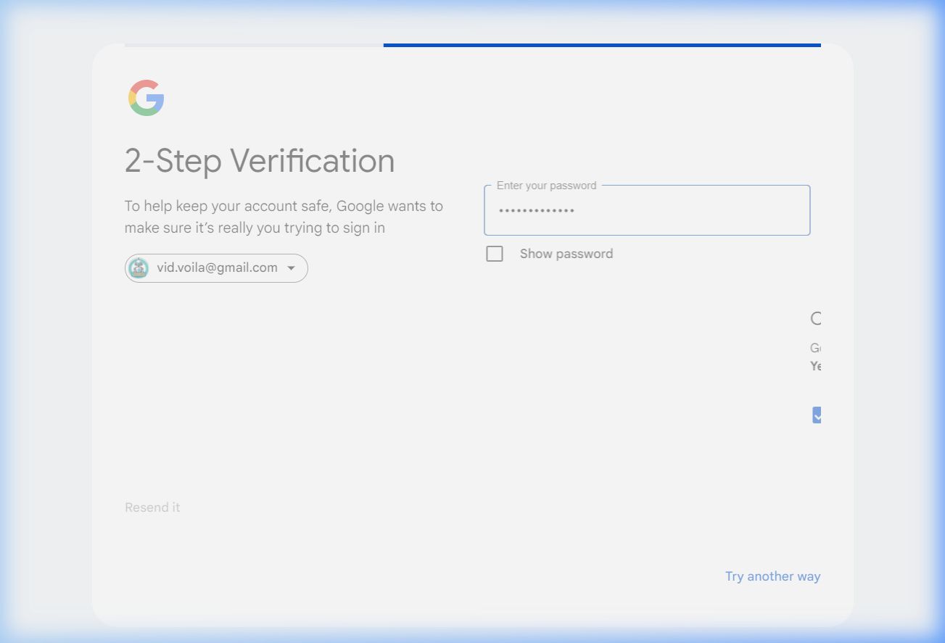Click the gray portion of progress bar

[254, 45]
